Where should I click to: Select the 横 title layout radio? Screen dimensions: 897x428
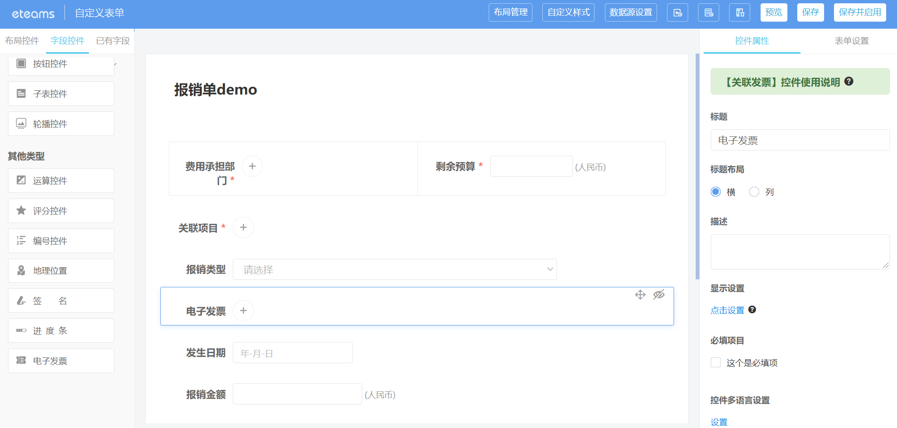715,192
